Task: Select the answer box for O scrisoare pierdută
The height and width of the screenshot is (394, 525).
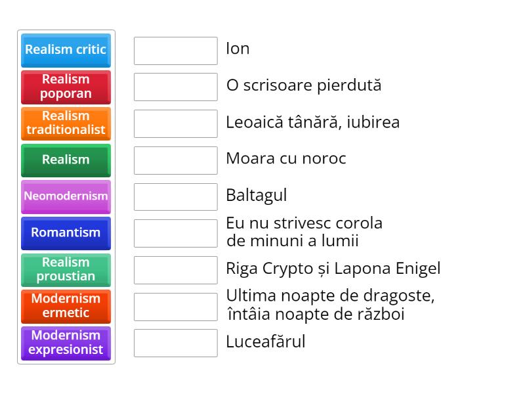Action: tap(175, 87)
